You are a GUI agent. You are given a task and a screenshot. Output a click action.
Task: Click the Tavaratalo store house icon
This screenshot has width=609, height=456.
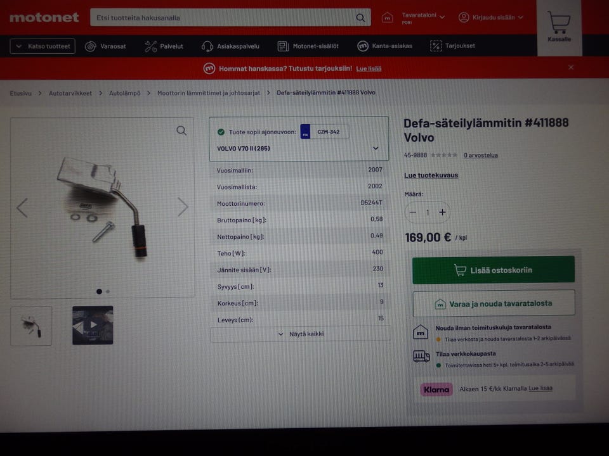click(387, 18)
